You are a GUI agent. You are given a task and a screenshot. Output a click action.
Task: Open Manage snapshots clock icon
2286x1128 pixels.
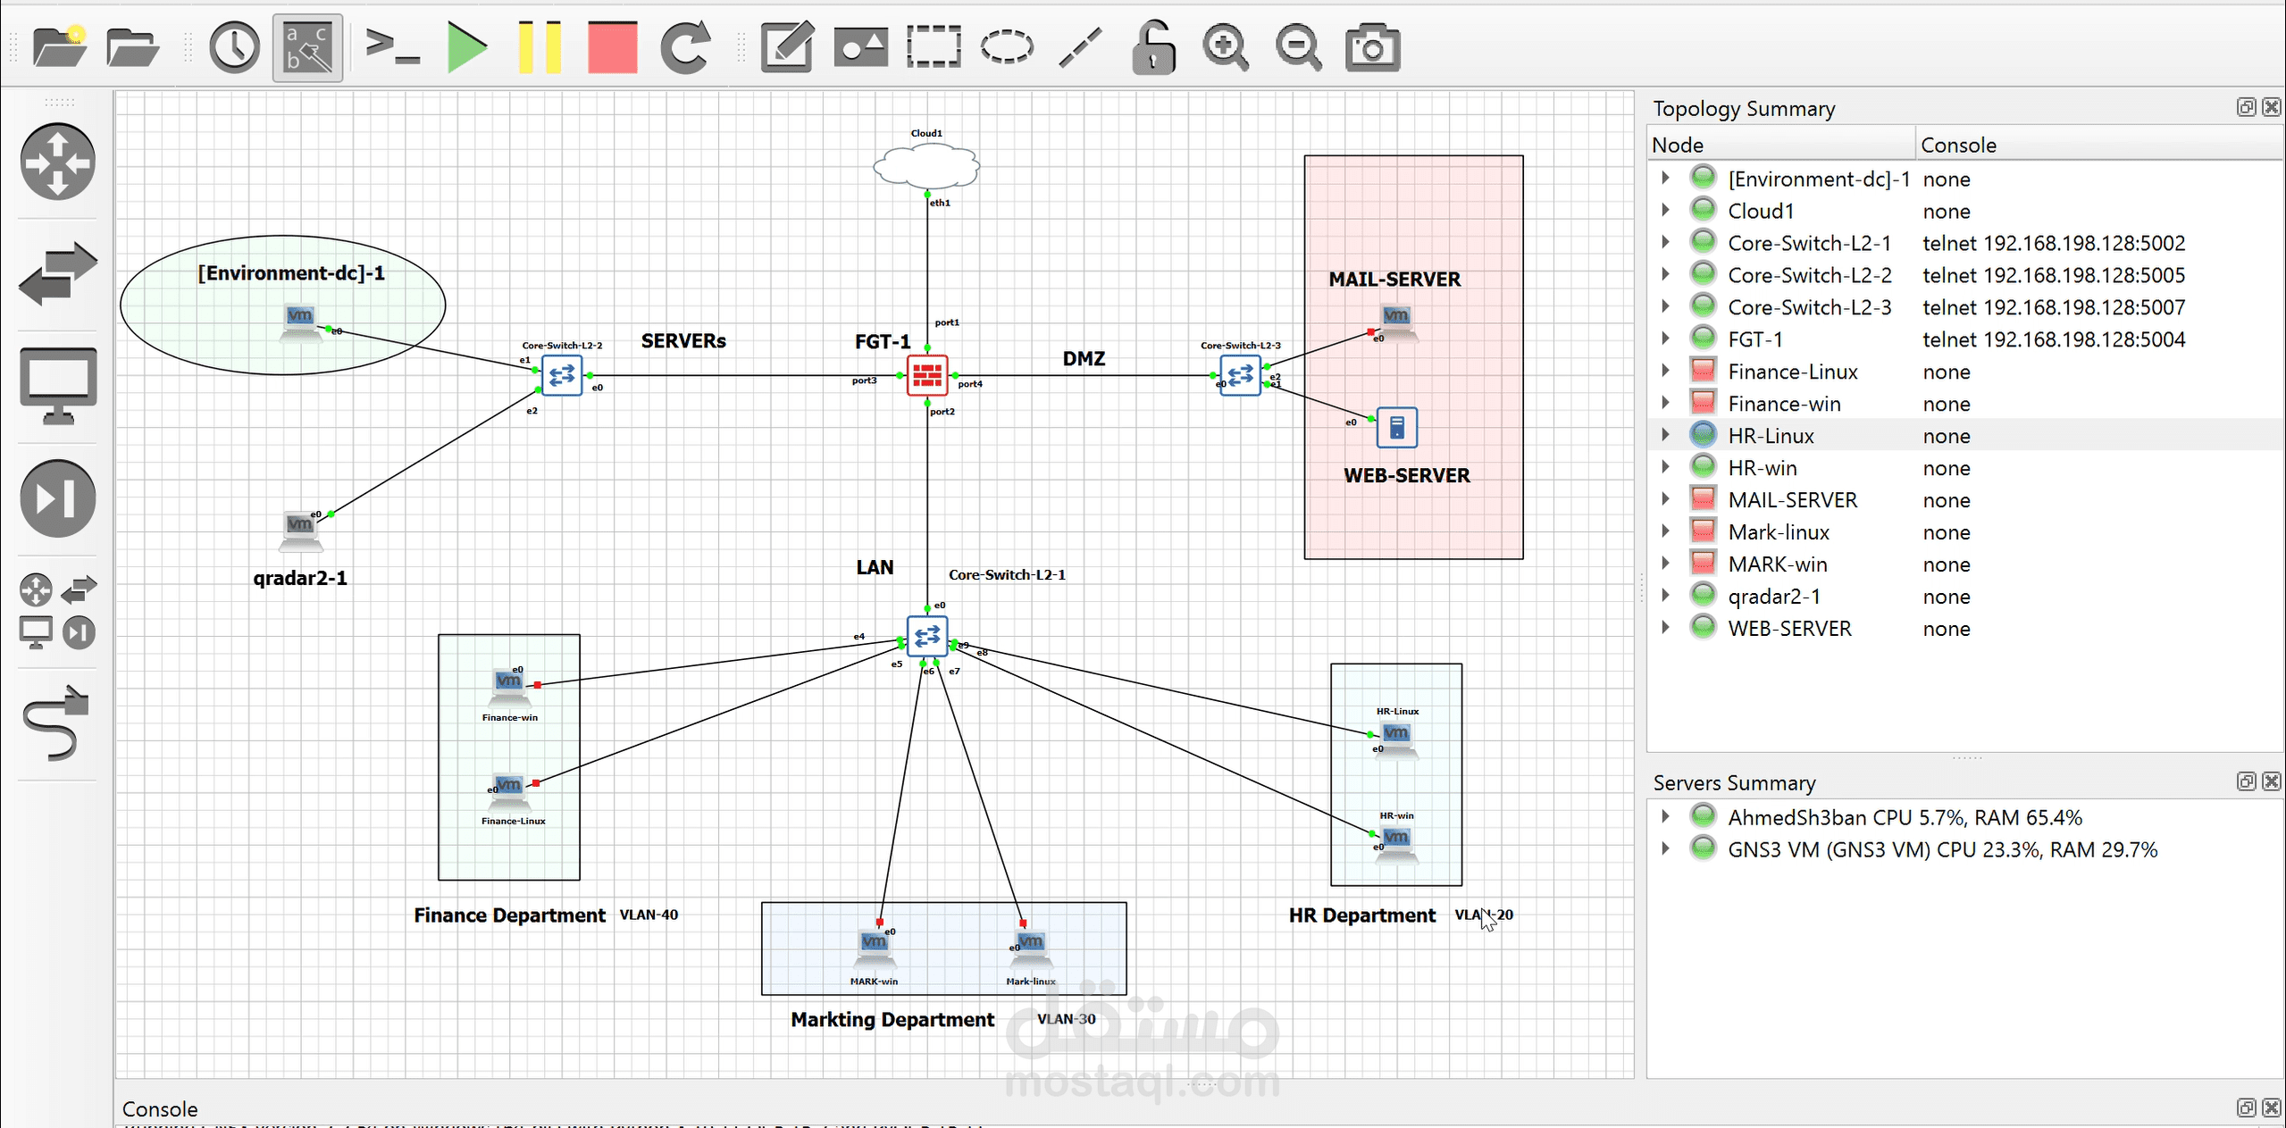click(x=234, y=47)
